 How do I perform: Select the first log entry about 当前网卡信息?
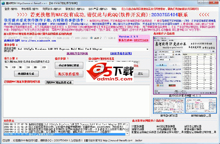coord(64,124)
